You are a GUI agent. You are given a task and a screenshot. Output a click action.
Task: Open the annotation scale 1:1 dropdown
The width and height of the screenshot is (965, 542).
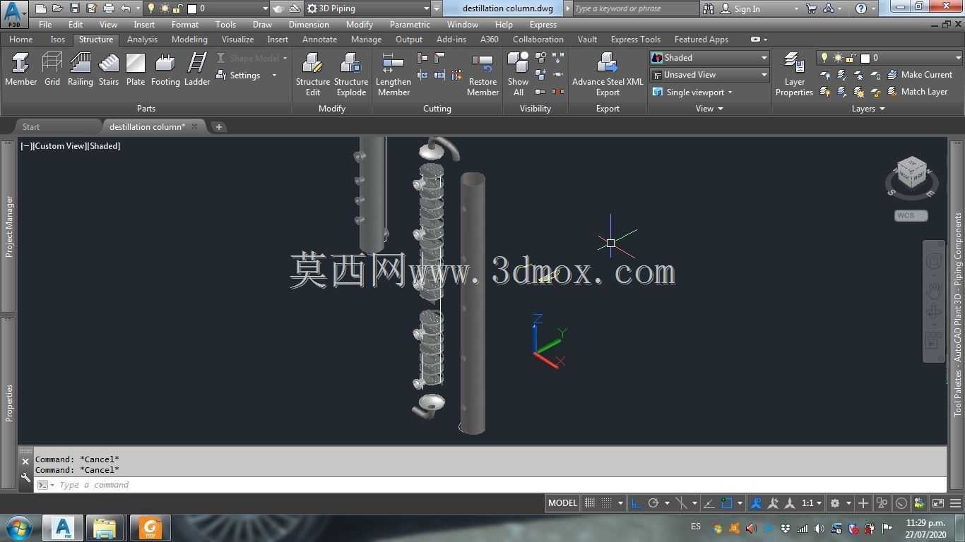coord(811,503)
